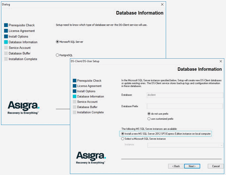Viewport: 226px width, 175px height.
Task: Choose 'Select a Microsoft SQL Server instance'
Action: [123, 139]
